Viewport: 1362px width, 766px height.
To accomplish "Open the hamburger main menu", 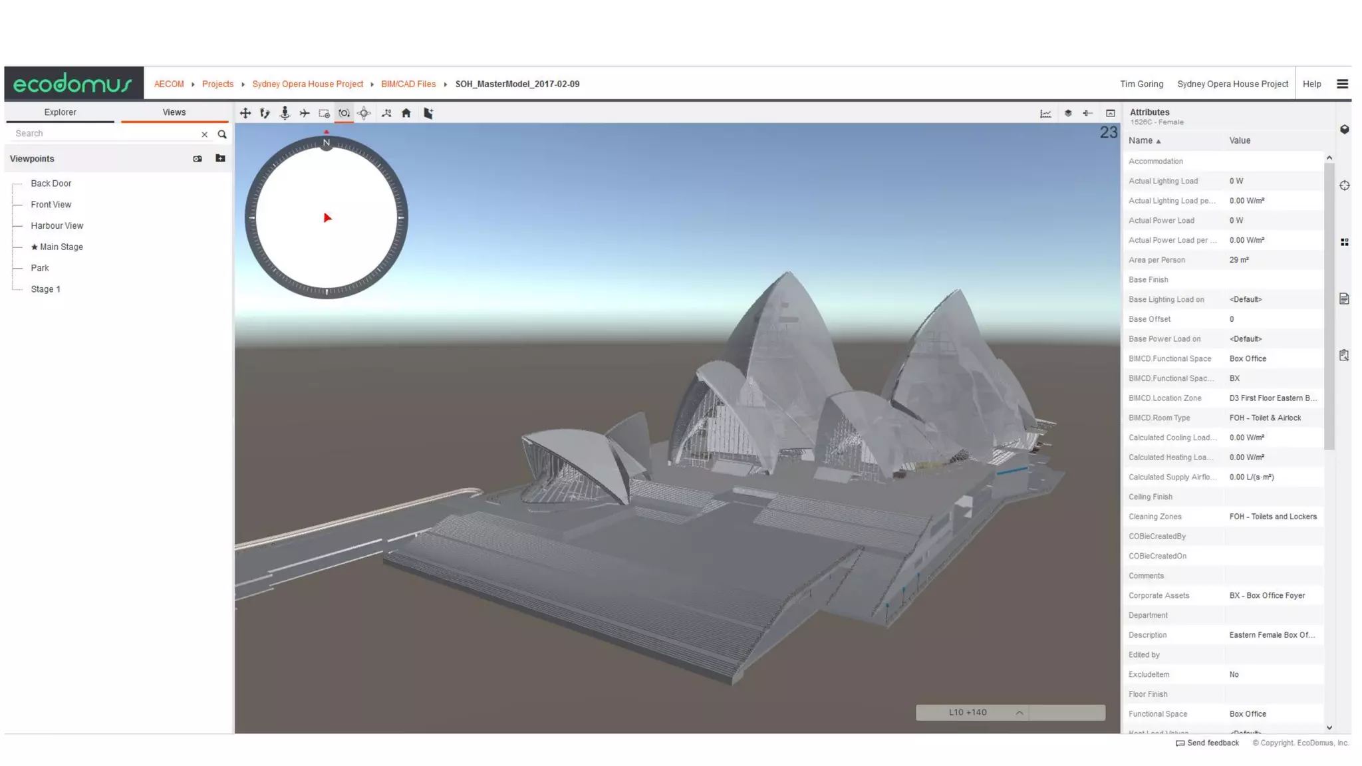I will (x=1342, y=84).
